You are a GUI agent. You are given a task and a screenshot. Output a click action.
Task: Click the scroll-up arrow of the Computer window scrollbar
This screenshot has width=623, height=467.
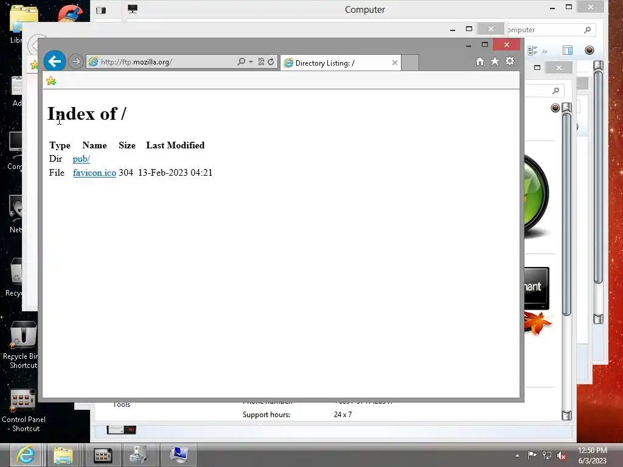[x=599, y=66]
